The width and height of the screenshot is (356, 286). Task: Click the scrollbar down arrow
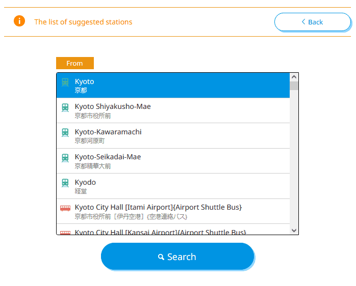click(294, 231)
